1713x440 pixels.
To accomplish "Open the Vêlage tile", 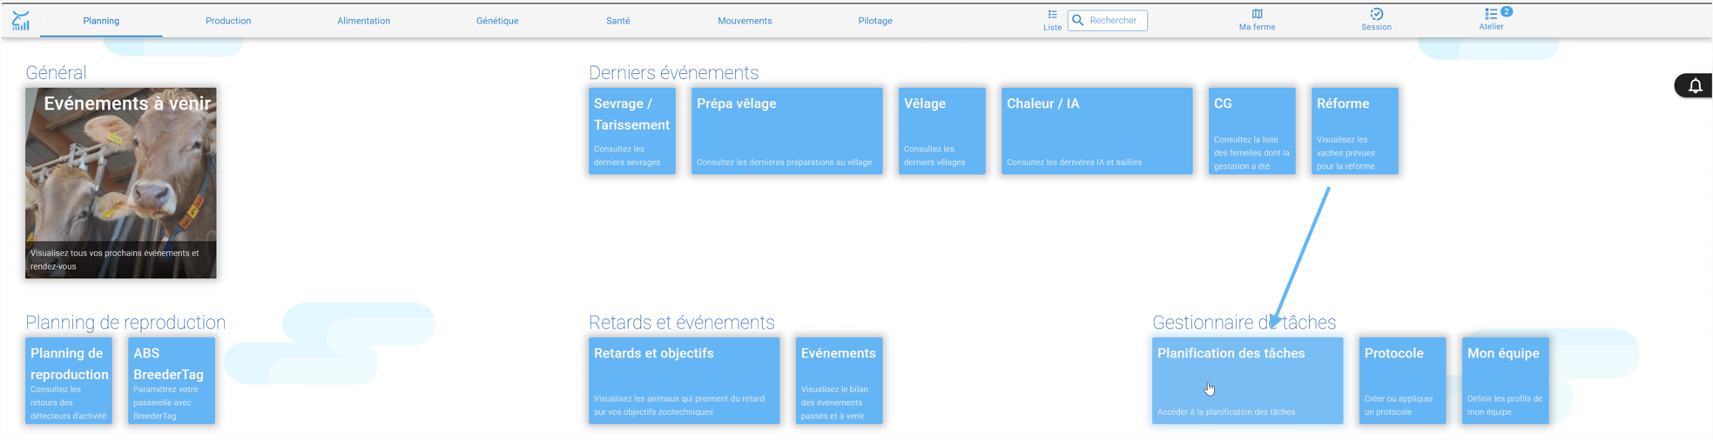I will 942,130.
